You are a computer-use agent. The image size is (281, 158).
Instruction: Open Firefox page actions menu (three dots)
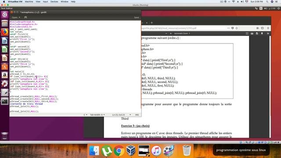coord(228,28)
